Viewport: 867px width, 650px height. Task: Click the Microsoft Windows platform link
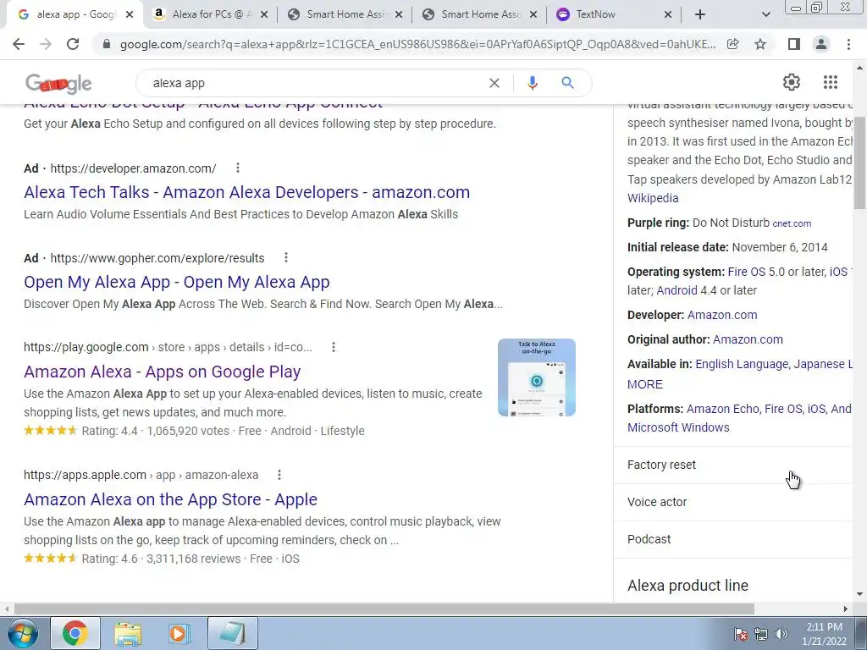(678, 427)
